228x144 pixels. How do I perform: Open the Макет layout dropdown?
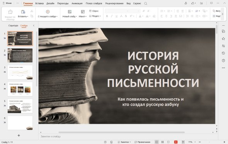pyautogui.click(x=83, y=17)
